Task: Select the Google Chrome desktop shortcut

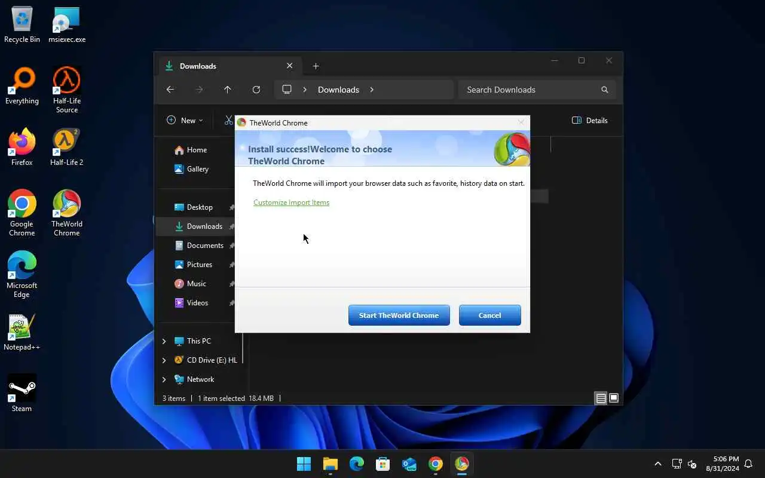Action: (22, 213)
